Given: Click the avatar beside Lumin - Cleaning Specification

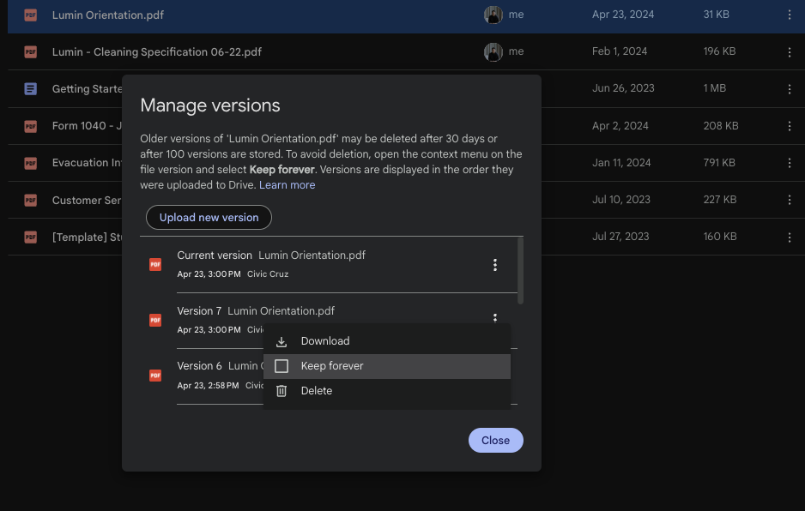Looking at the screenshot, I should click(493, 51).
